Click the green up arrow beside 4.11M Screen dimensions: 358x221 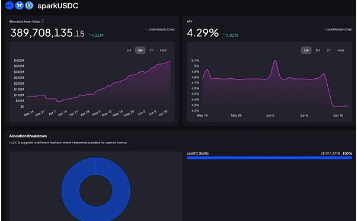(89, 35)
